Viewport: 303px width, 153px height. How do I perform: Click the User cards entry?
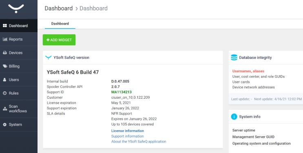241,82
